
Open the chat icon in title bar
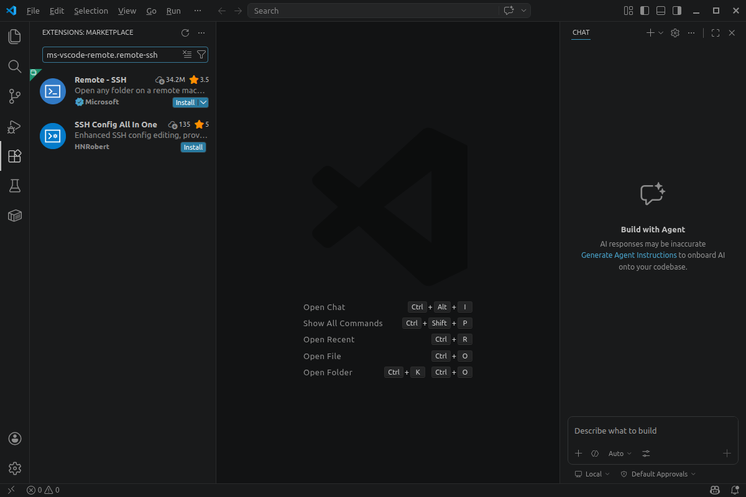pyautogui.click(x=509, y=11)
